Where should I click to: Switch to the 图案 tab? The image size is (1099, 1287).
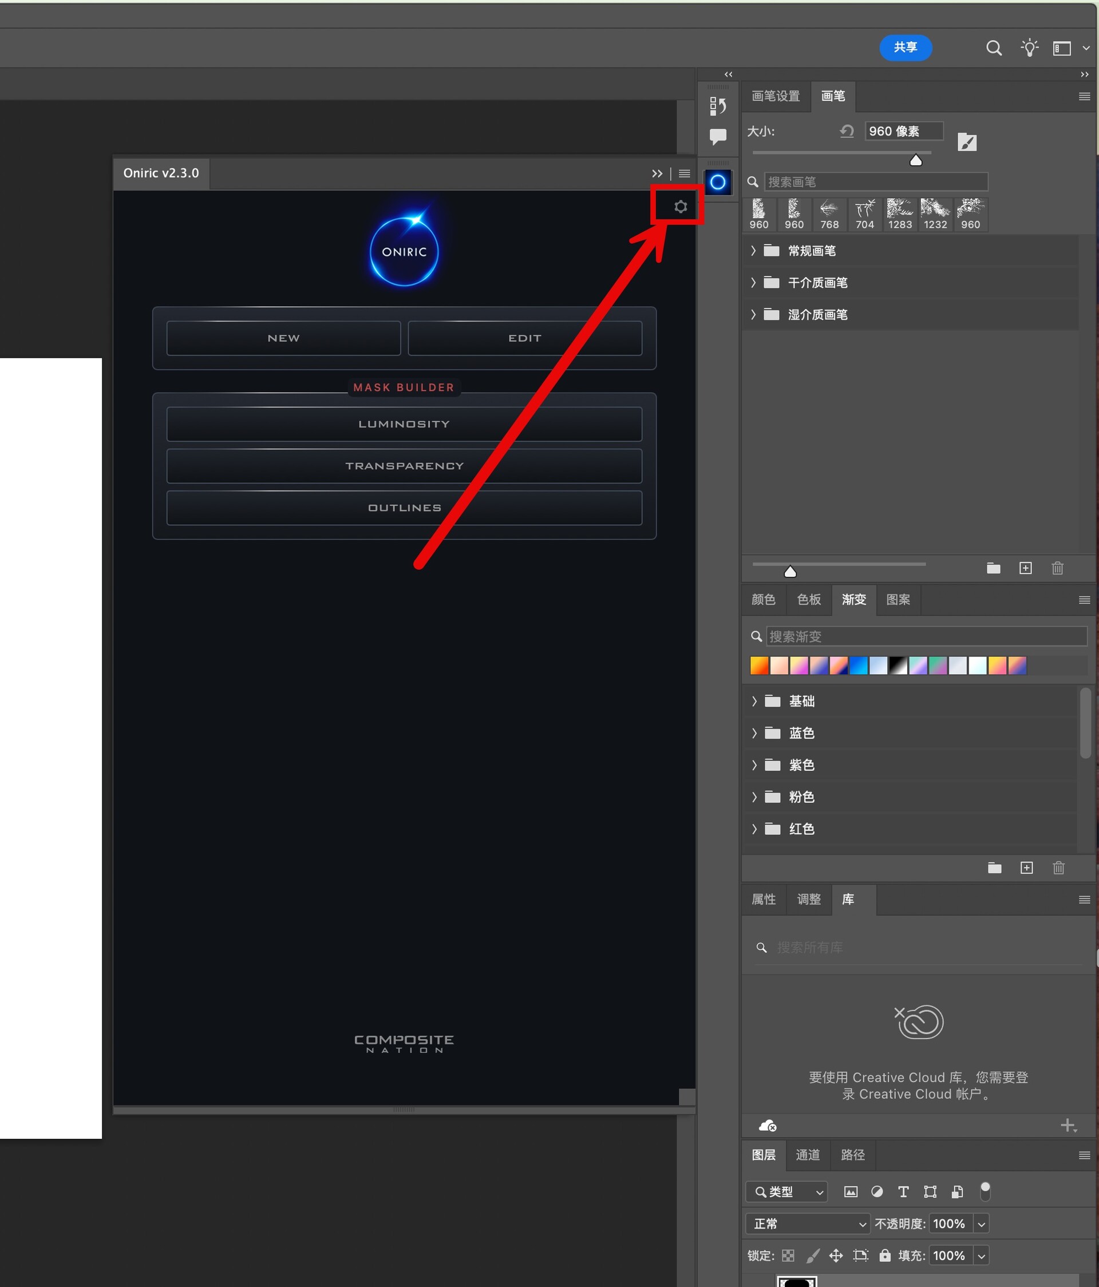coord(898,599)
